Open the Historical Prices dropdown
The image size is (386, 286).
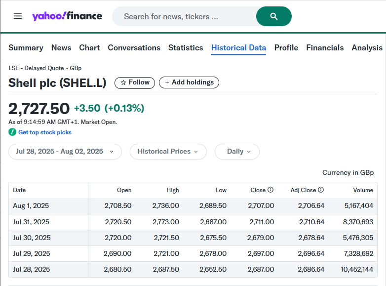(x=168, y=152)
